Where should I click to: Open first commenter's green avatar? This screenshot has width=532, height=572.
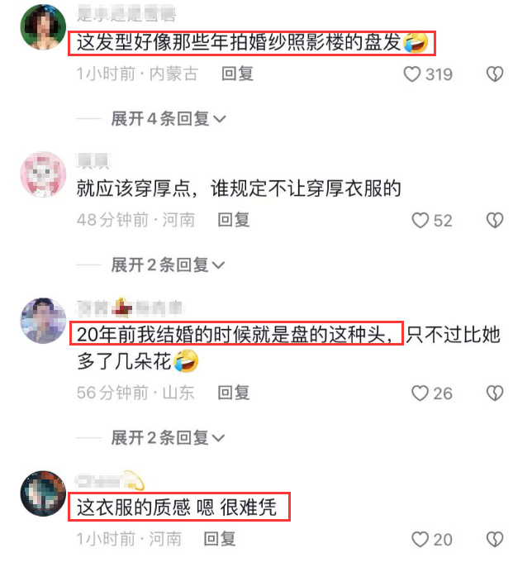43,27
